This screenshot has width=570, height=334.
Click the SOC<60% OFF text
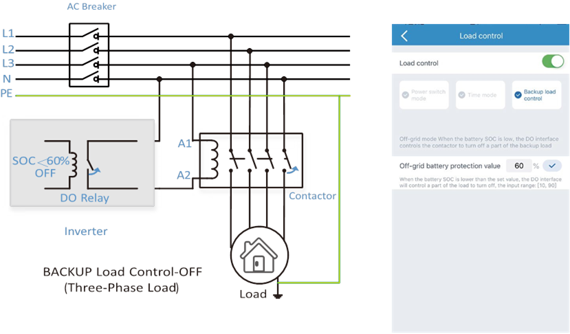point(41,166)
